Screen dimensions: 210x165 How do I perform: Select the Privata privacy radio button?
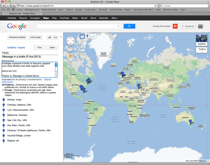point(3,90)
